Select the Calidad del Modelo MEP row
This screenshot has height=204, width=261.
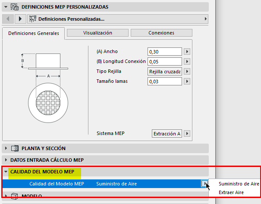pos(105,184)
